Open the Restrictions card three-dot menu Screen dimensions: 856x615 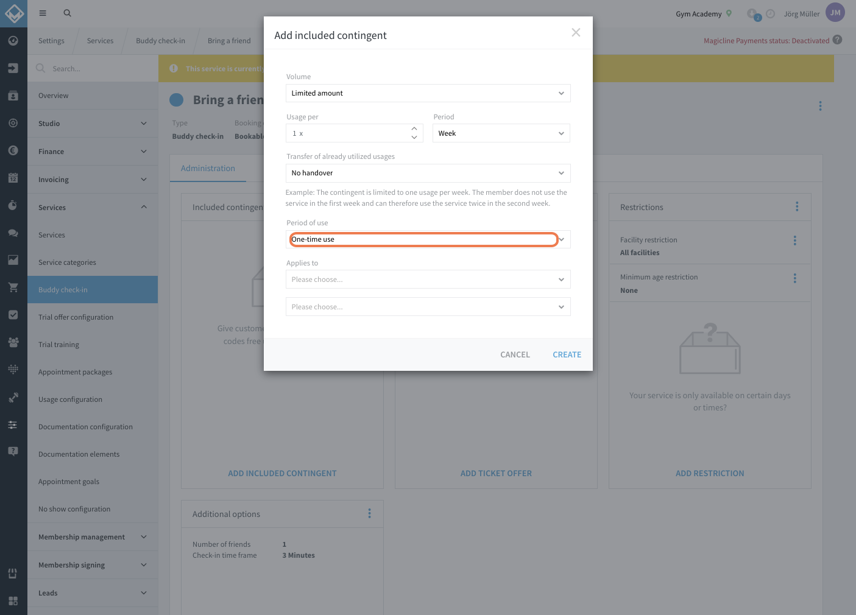tap(797, 206)
